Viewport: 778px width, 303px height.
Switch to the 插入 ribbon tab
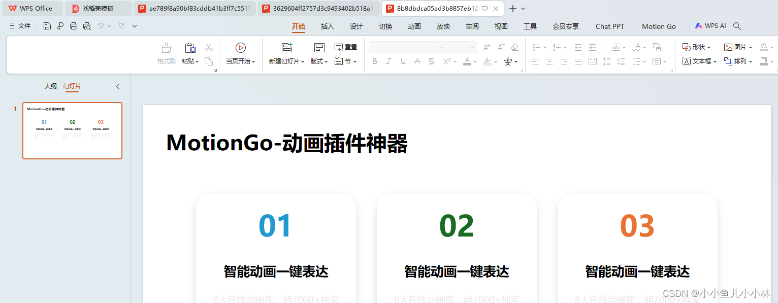point(328,26)
